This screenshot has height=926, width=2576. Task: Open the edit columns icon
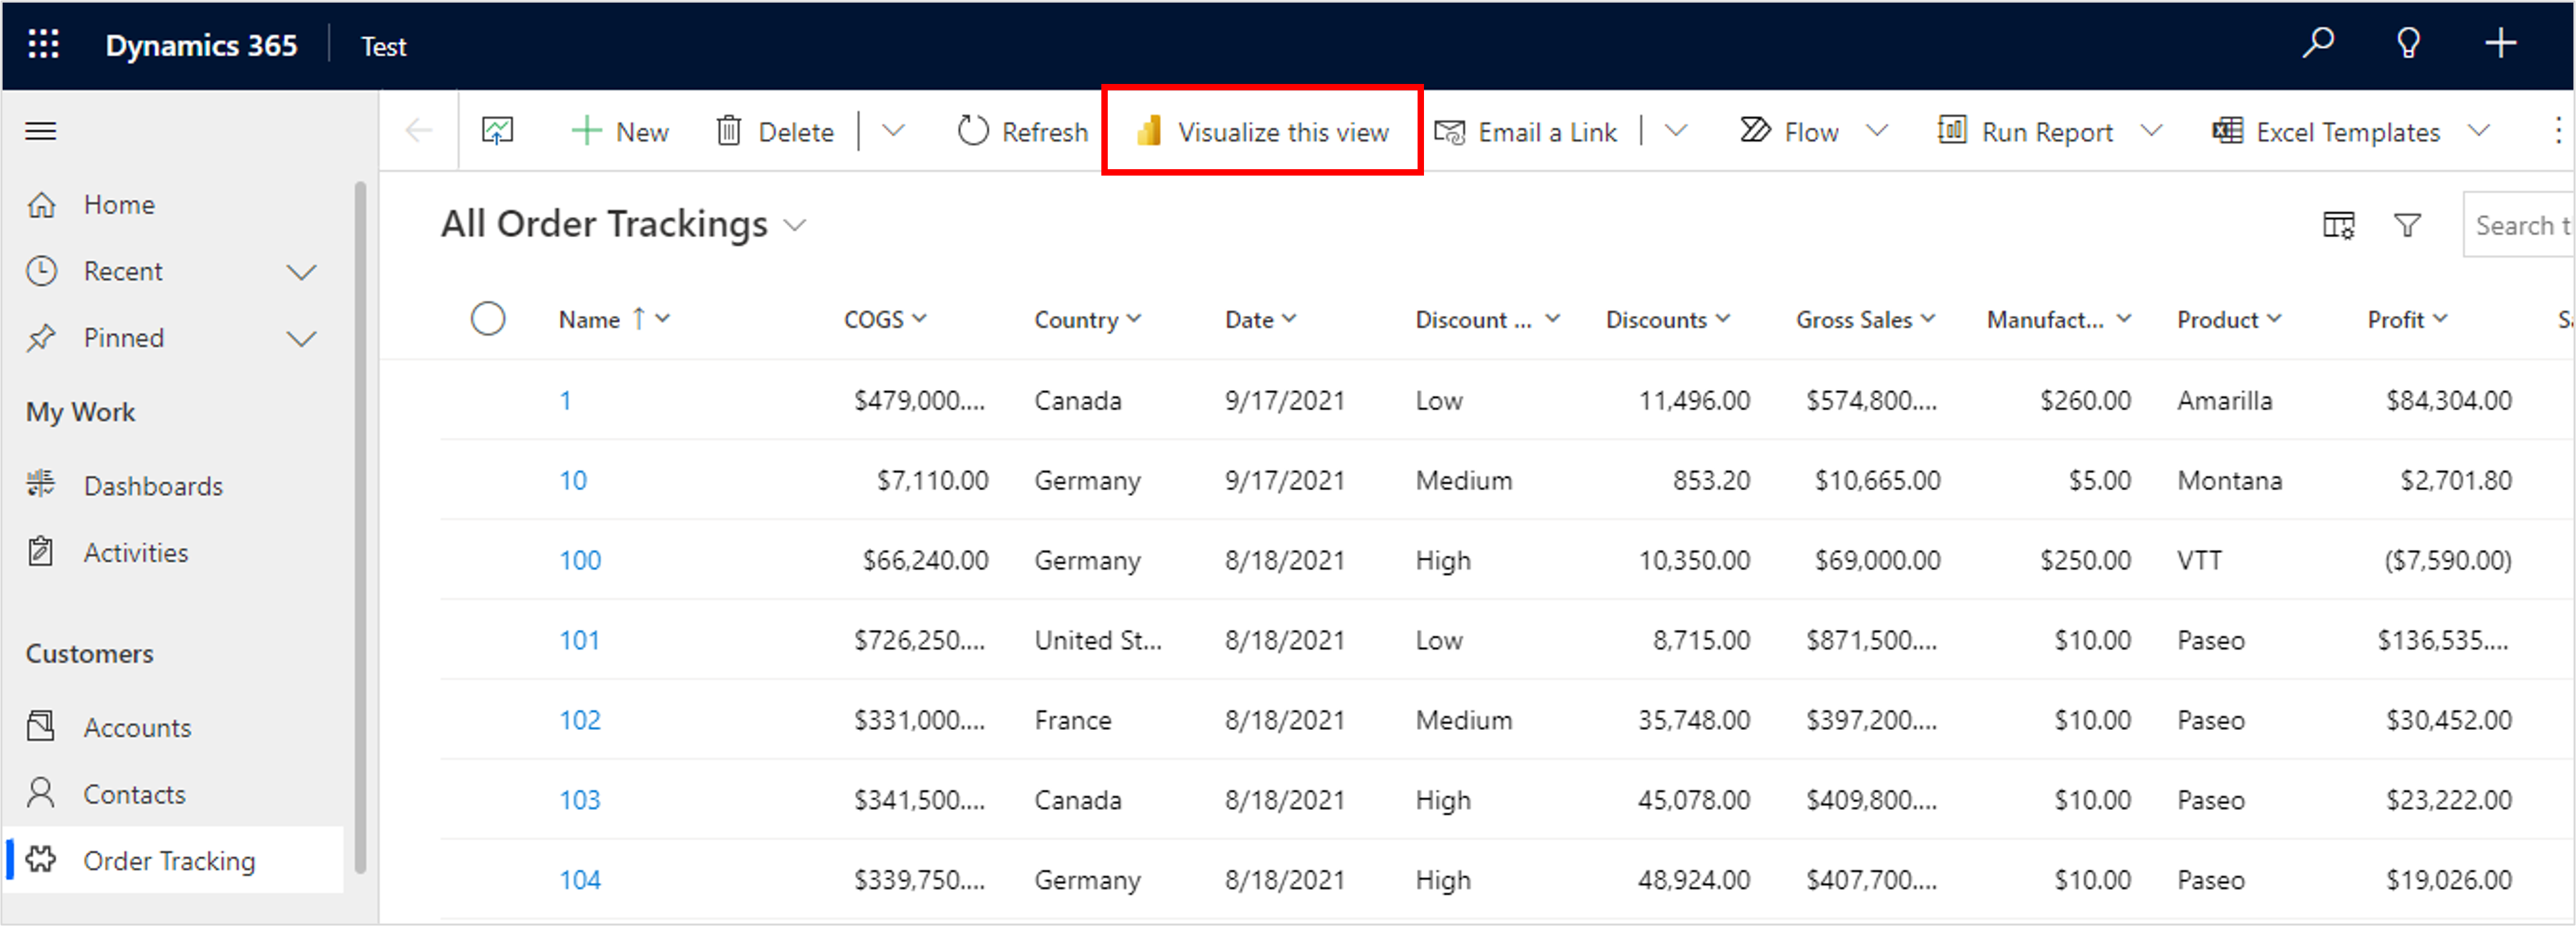tap(2338, 226)
